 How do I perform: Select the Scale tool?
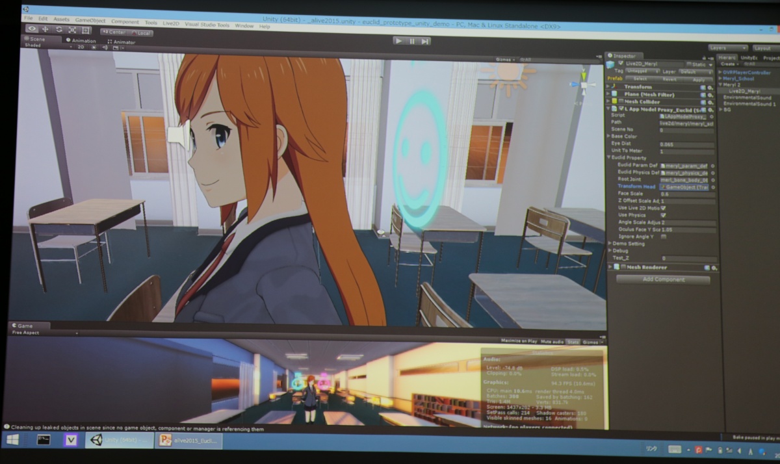(72, 30)
